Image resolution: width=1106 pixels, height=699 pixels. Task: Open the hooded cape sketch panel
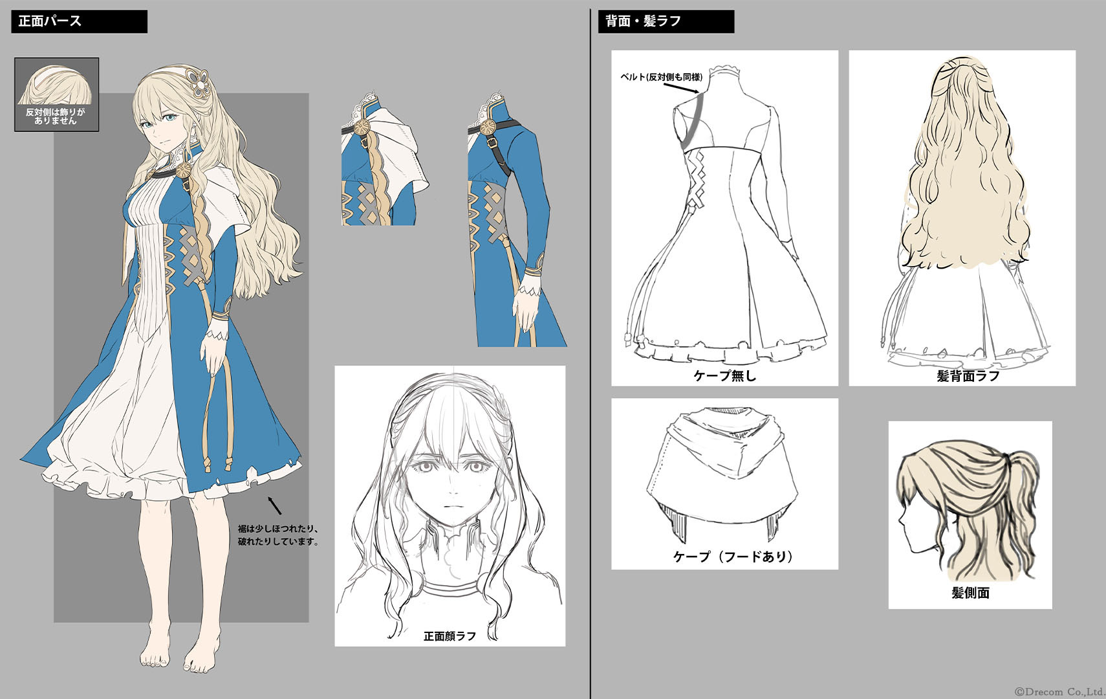(724, 483)
